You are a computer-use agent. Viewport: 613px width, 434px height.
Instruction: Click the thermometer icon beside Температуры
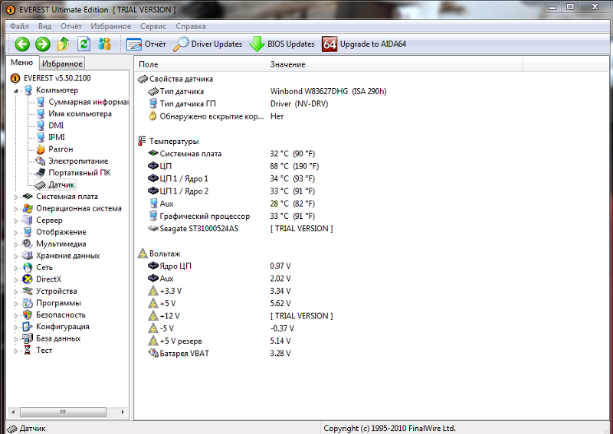[x=143, y=141]
